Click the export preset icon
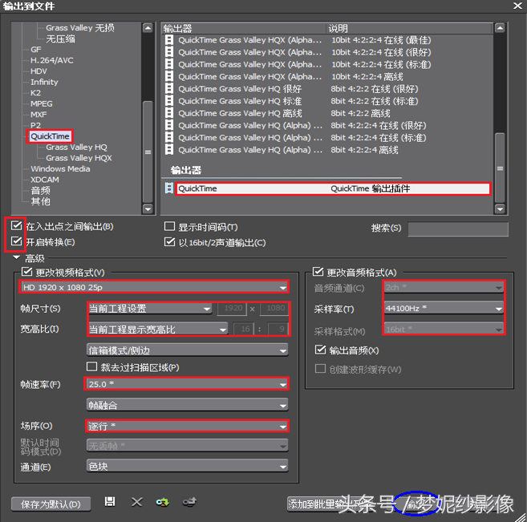This screenshot has height=522, width=527. click(x=189, y=501)
